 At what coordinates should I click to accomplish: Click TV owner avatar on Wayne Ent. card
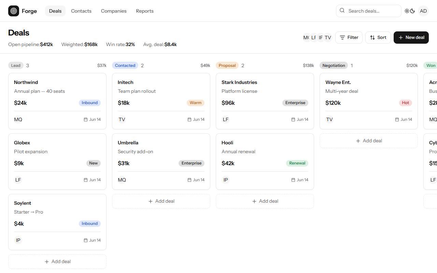329,119
